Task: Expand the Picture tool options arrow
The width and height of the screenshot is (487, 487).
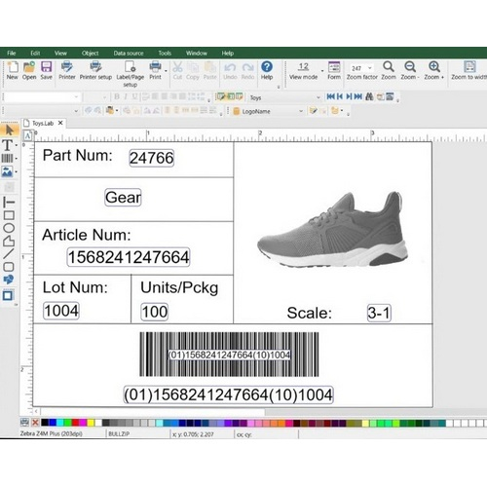Action: pos(17,171)
